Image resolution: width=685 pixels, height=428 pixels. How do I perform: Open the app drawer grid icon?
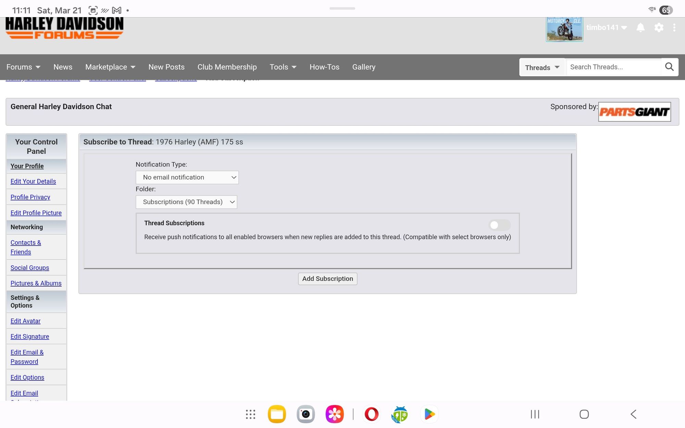coord(250,414)
